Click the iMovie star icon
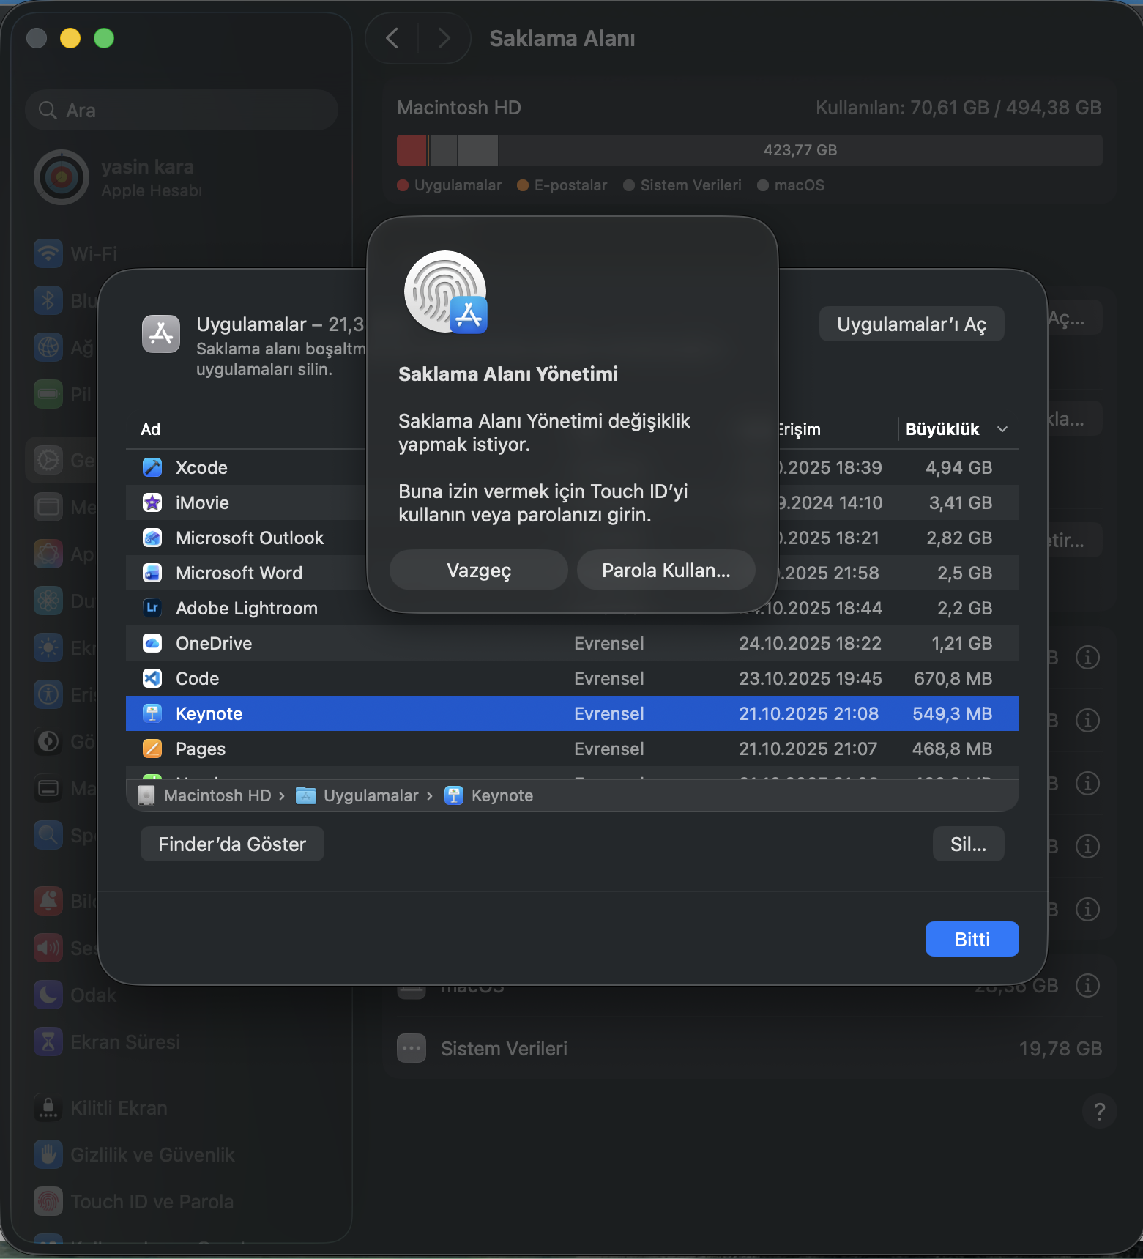 (152, 502)
